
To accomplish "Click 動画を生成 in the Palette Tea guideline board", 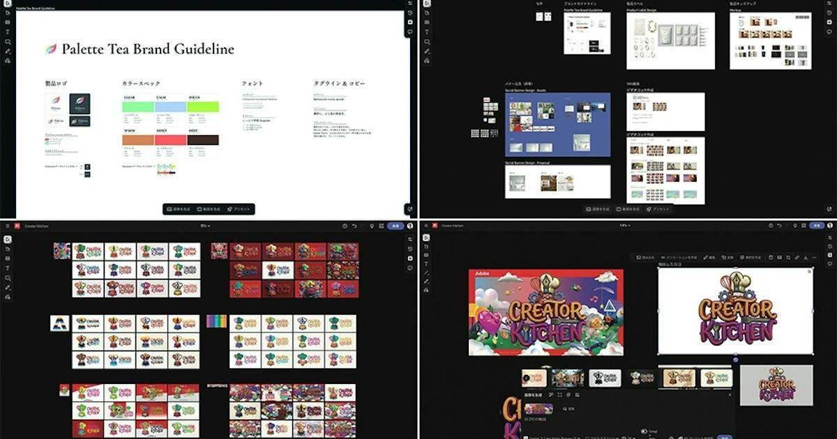I will click(209, 209).
